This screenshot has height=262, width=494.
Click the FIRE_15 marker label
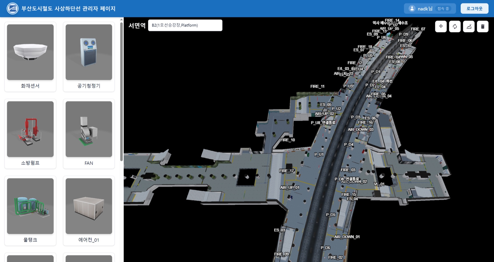[x=349, y=195]
